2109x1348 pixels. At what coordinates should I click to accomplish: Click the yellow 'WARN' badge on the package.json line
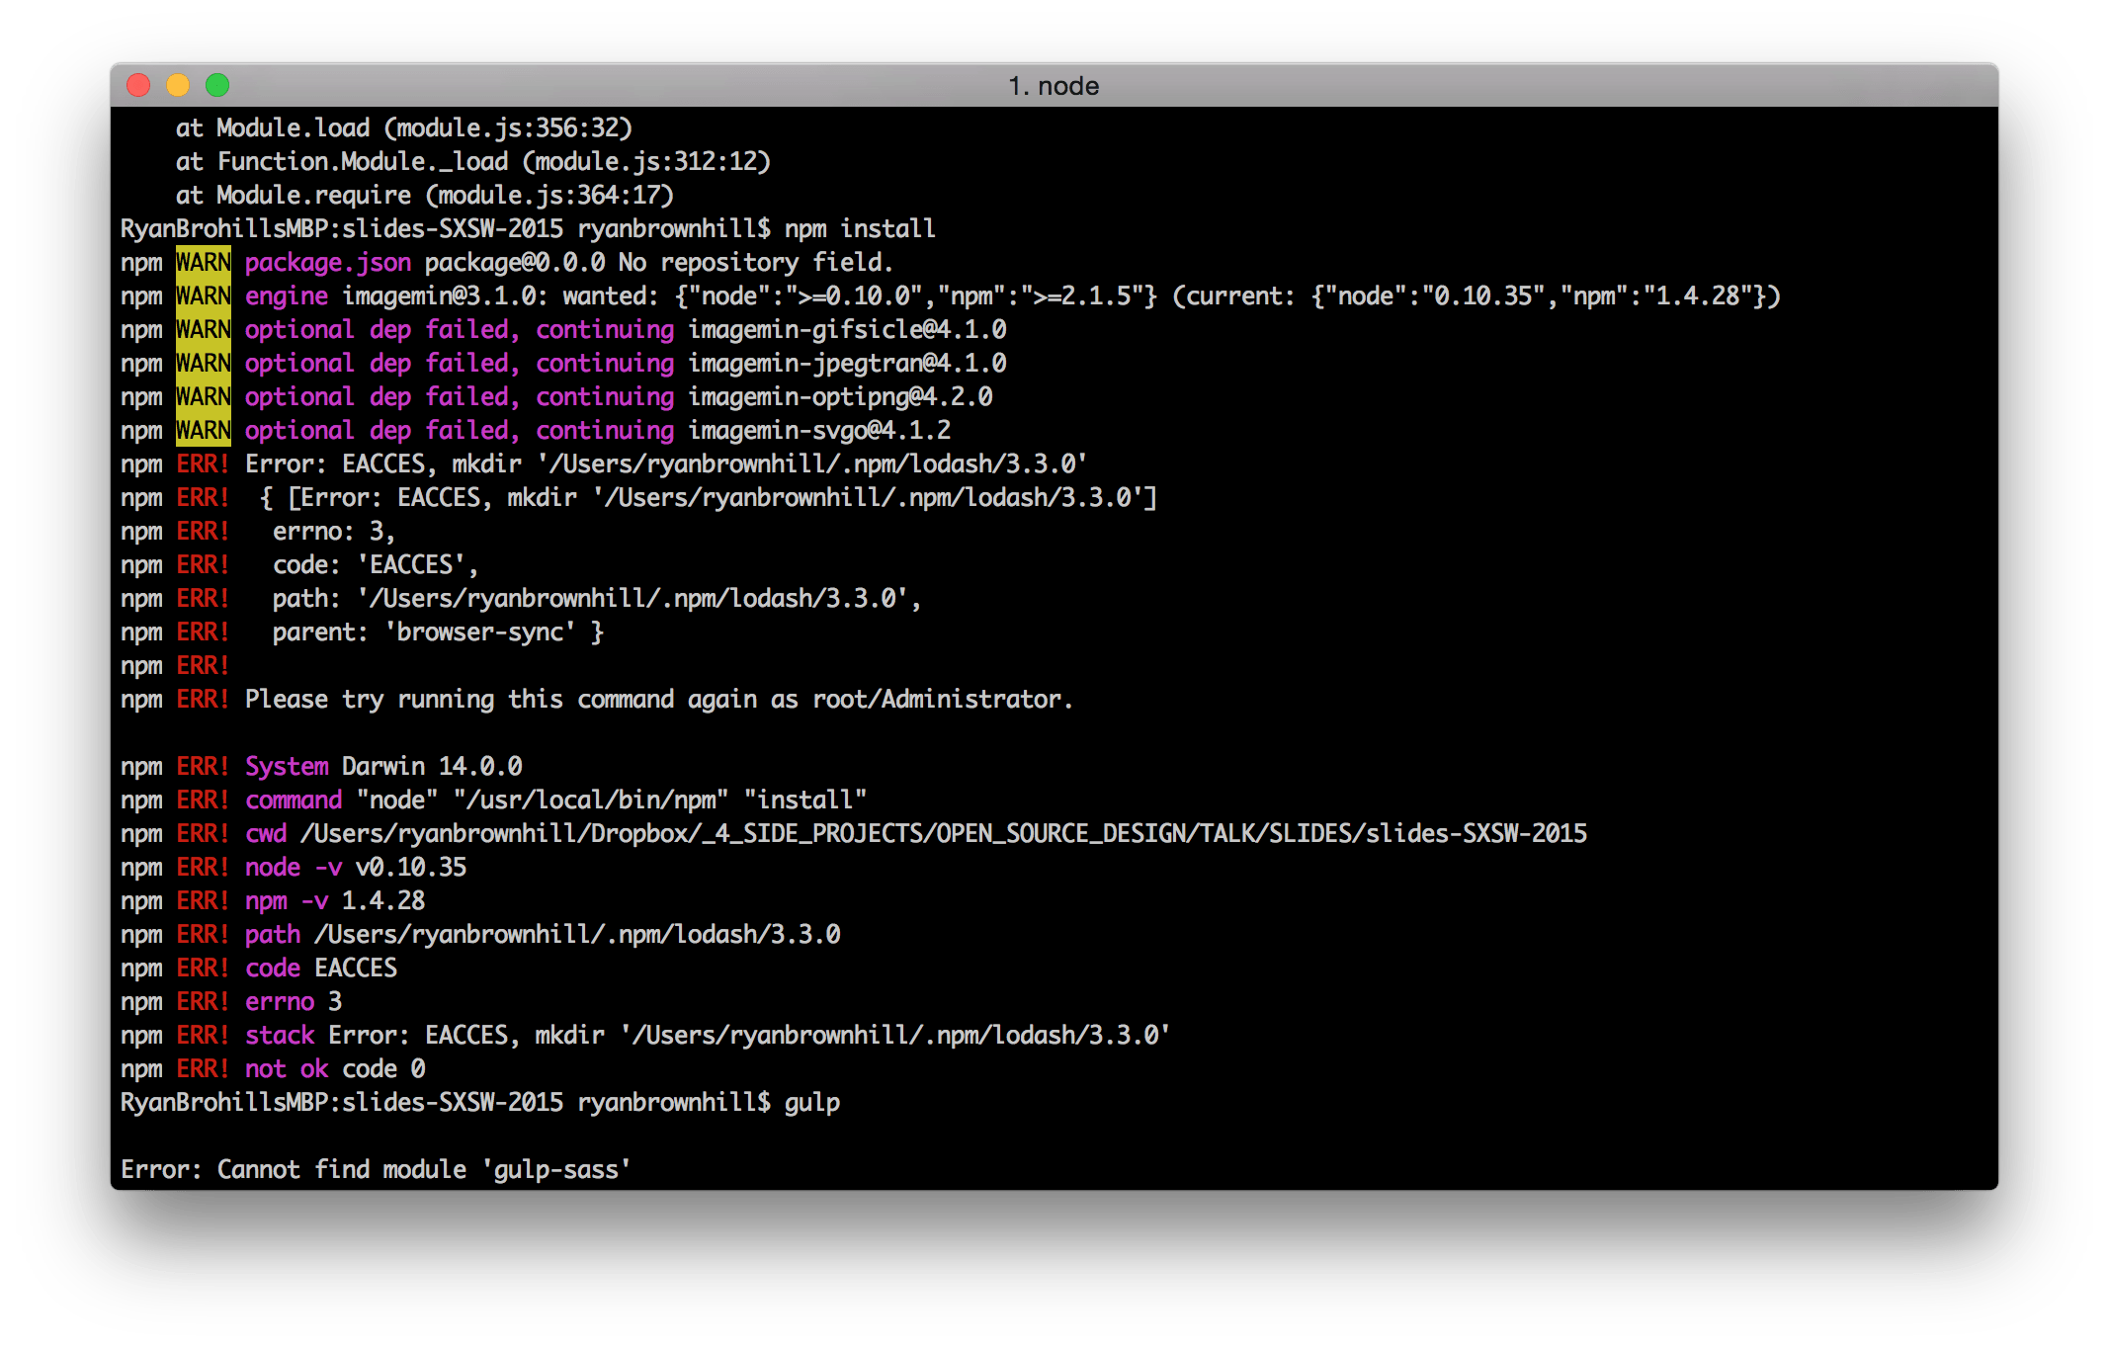[x=204, y=263]
